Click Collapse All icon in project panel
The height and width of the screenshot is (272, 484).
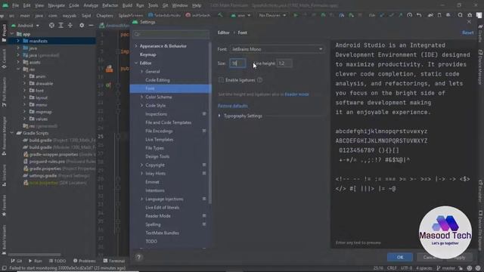pos(70,25)
